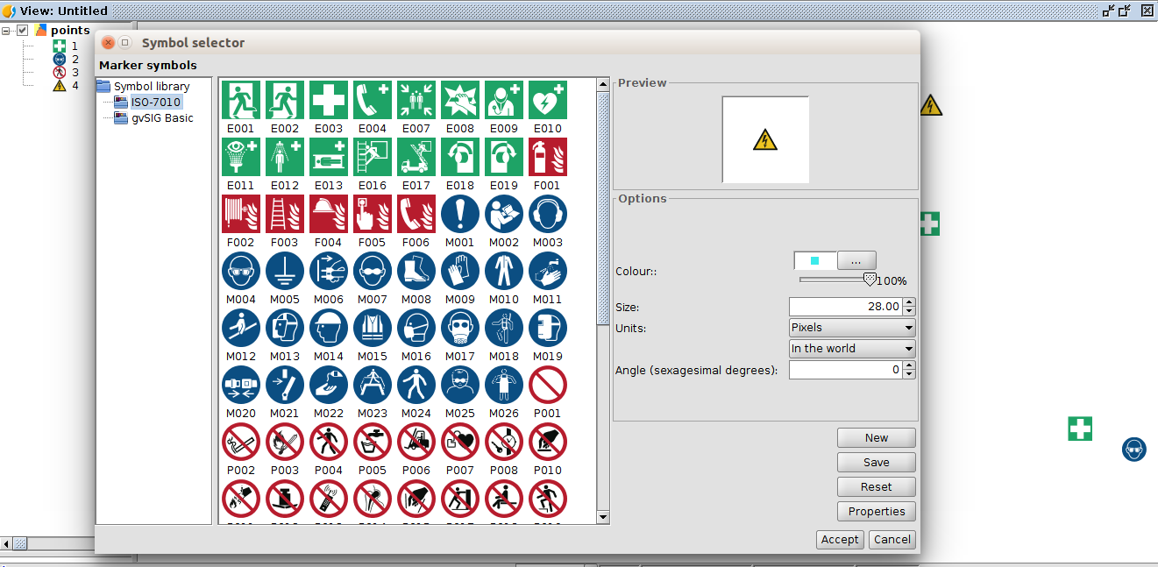
Task: Choose the P002 no smoking symbol
Action: pyautogui.click(x=241, y=442)
